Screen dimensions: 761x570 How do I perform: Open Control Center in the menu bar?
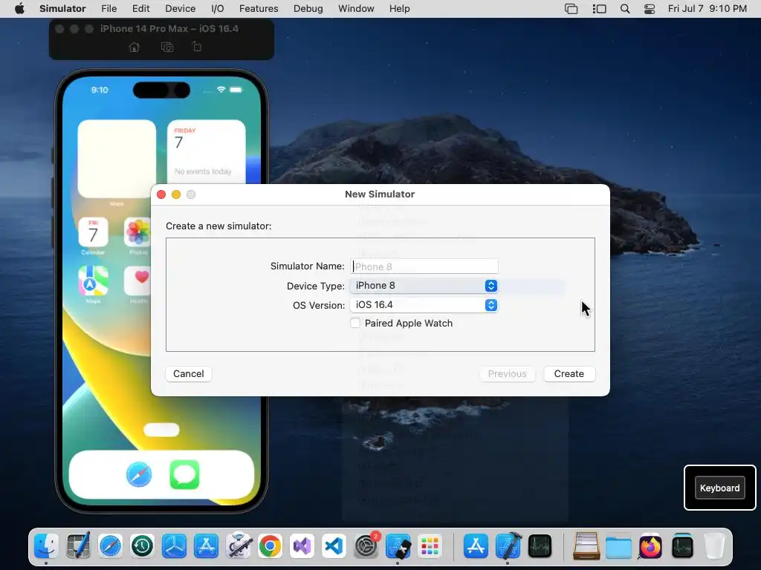[x=650, y=9]
